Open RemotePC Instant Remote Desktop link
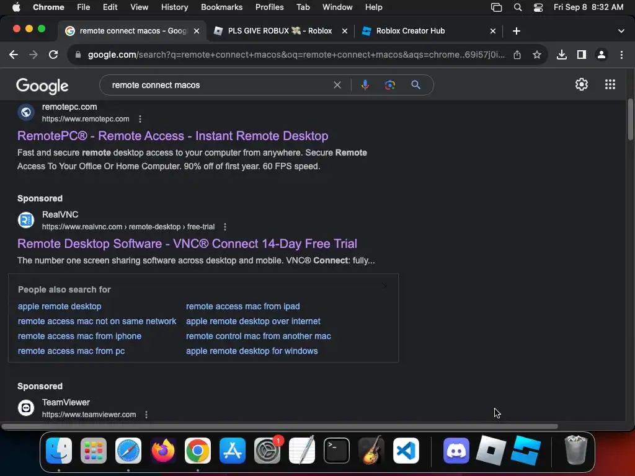The image size is (635, 476). (173, 136)
